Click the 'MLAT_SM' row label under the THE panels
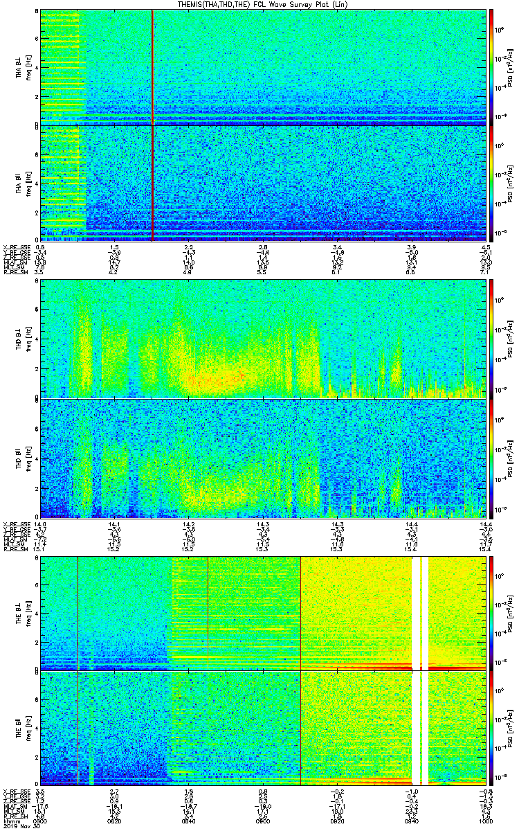 [15, 807]
